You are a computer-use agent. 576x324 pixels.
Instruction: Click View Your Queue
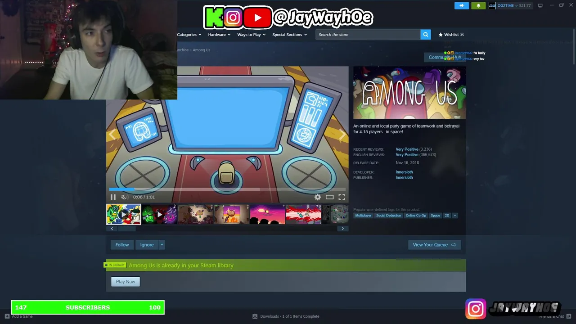[434, 245]
